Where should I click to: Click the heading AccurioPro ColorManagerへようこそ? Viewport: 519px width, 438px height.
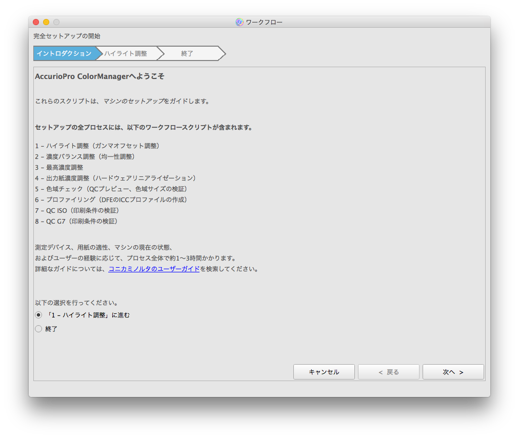click(x=99, y=76)
